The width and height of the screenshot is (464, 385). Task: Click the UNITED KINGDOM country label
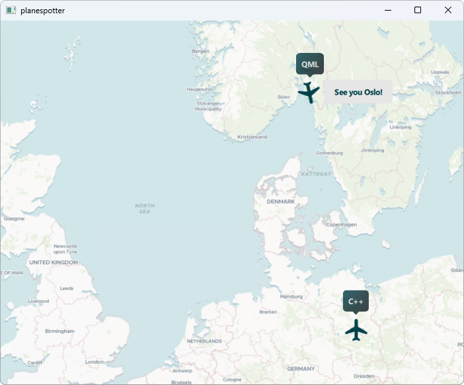(x=54, y=263)
